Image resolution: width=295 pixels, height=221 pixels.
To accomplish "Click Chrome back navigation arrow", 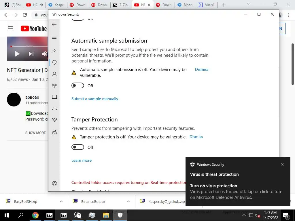I will point(6,15).
